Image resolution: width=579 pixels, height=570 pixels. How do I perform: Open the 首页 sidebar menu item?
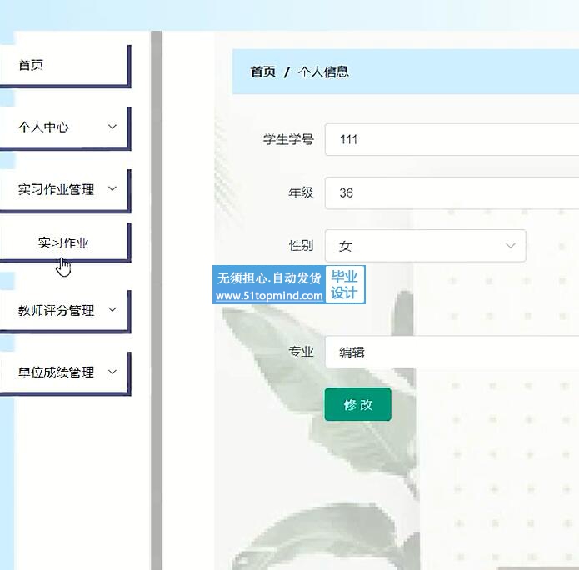(x=64, y=65)
